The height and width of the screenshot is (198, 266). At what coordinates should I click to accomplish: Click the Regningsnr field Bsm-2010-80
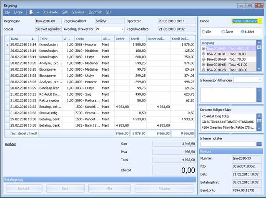point(48,21)
